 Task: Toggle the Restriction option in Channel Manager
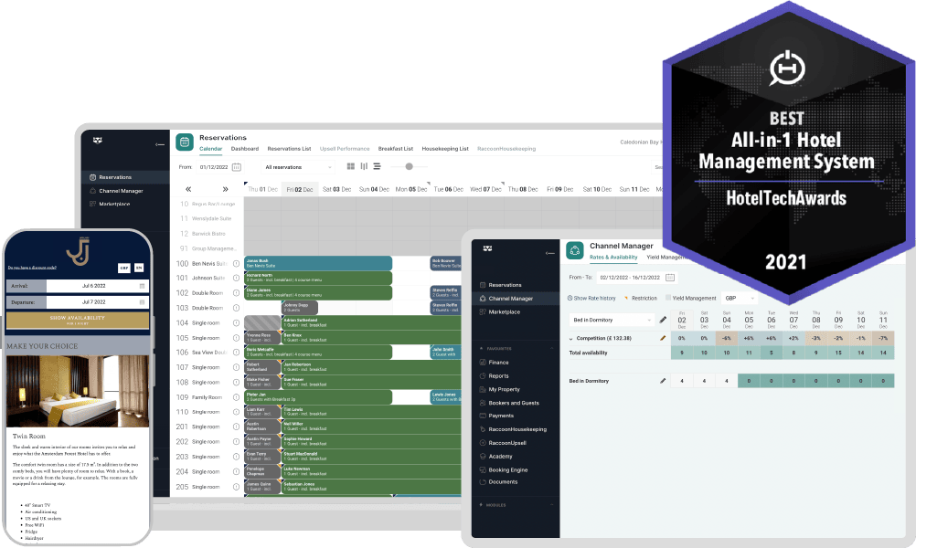641,298
